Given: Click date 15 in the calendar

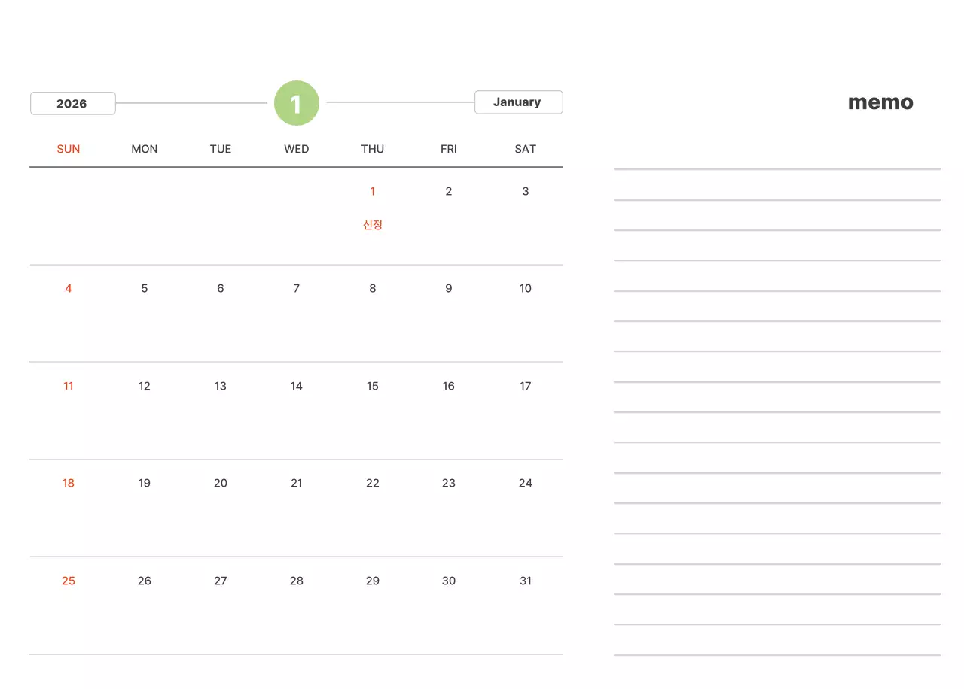Looking at the screenshot, I should 372,386.
